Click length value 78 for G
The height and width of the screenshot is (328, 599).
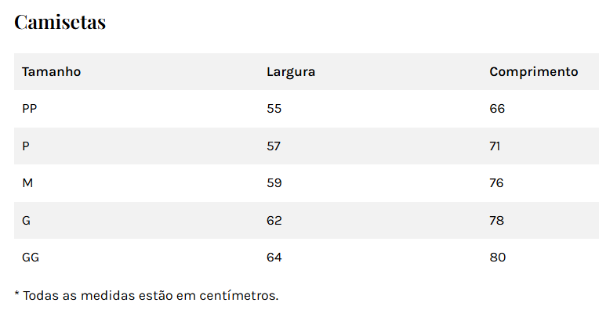(x=496, y=221)
